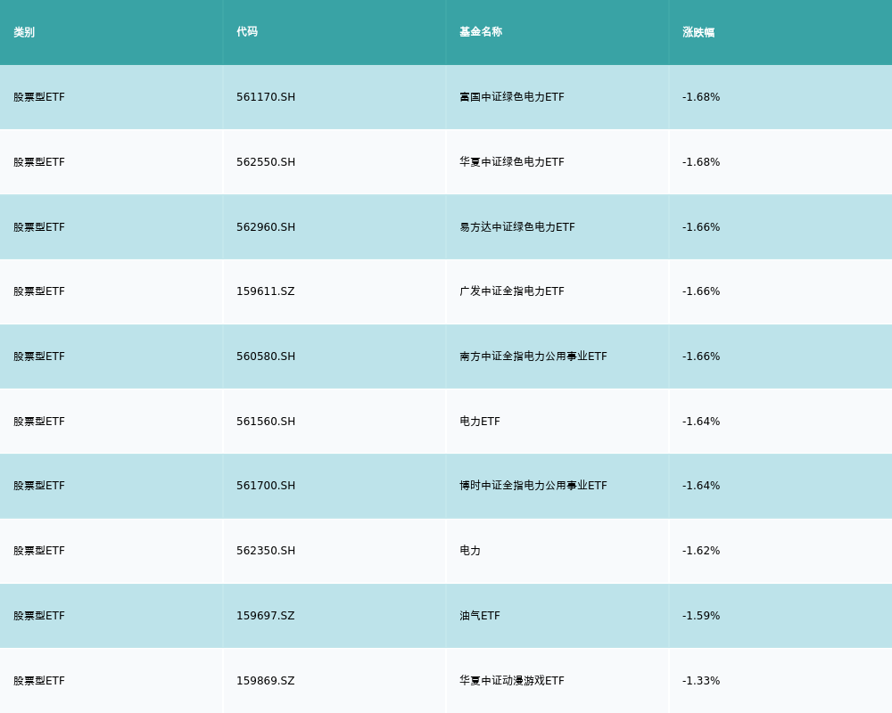Select fund code 159869.SZ
The image size is (892, 713).
tap(265, 681)
